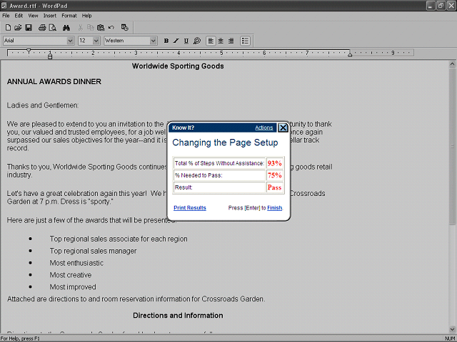Image resolution: width=457 pixels, height=342 pixels.
Task: Print the document with printer icon
Action: point(42,28)
